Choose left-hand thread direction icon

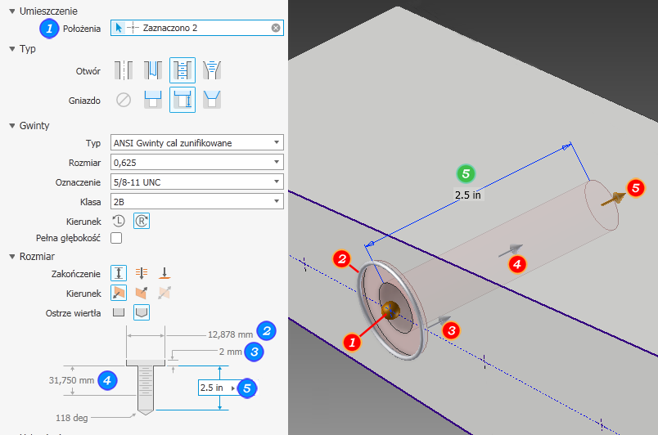[119, 221]
